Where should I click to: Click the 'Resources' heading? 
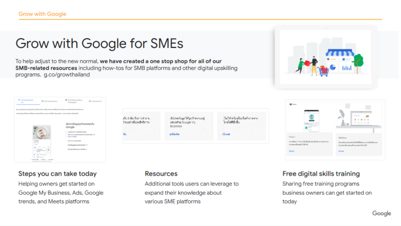[x=161, y=174]
